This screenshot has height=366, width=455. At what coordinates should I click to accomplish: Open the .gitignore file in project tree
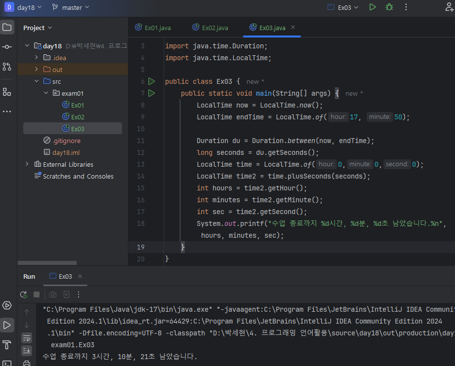(x=66, y=141)
